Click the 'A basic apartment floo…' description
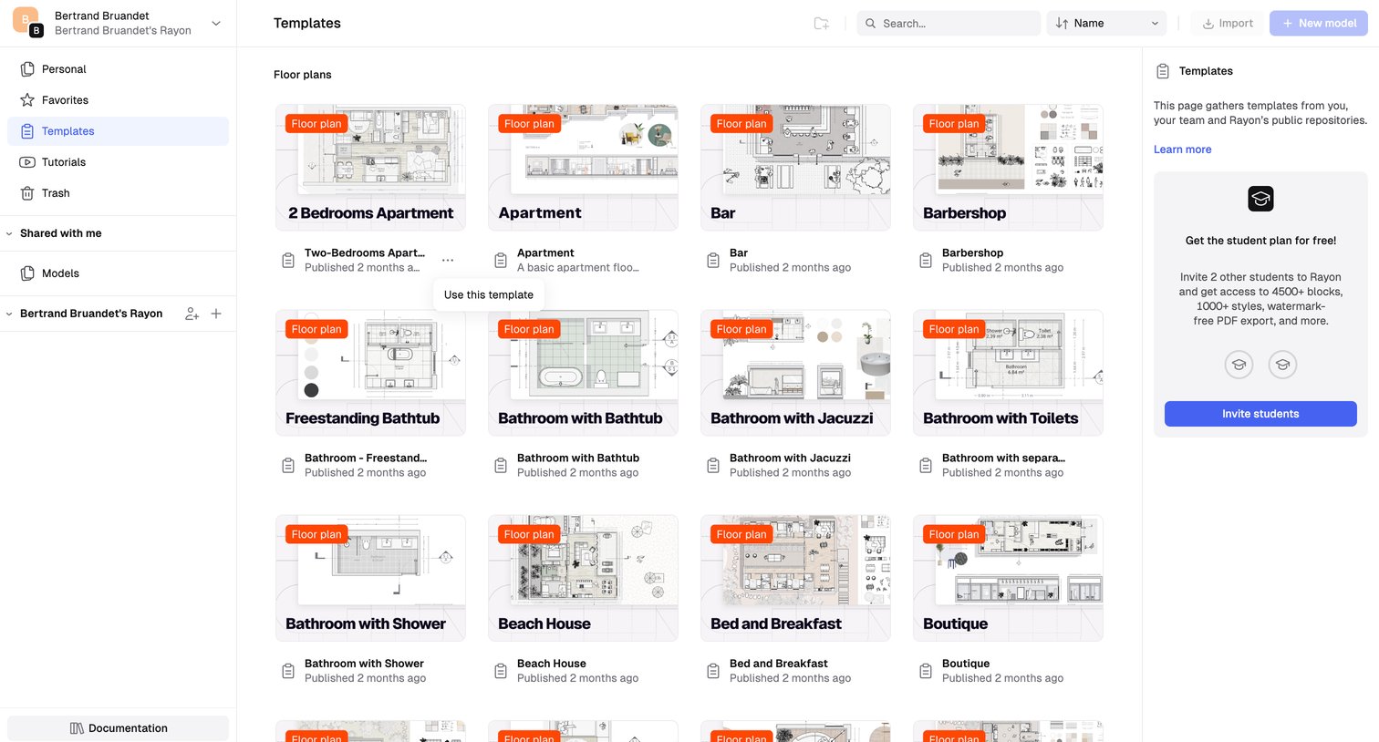The width and height of the screenshot is (1379, 742). click(x=578, y=268)
